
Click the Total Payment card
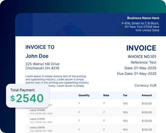tap(28, 96)
